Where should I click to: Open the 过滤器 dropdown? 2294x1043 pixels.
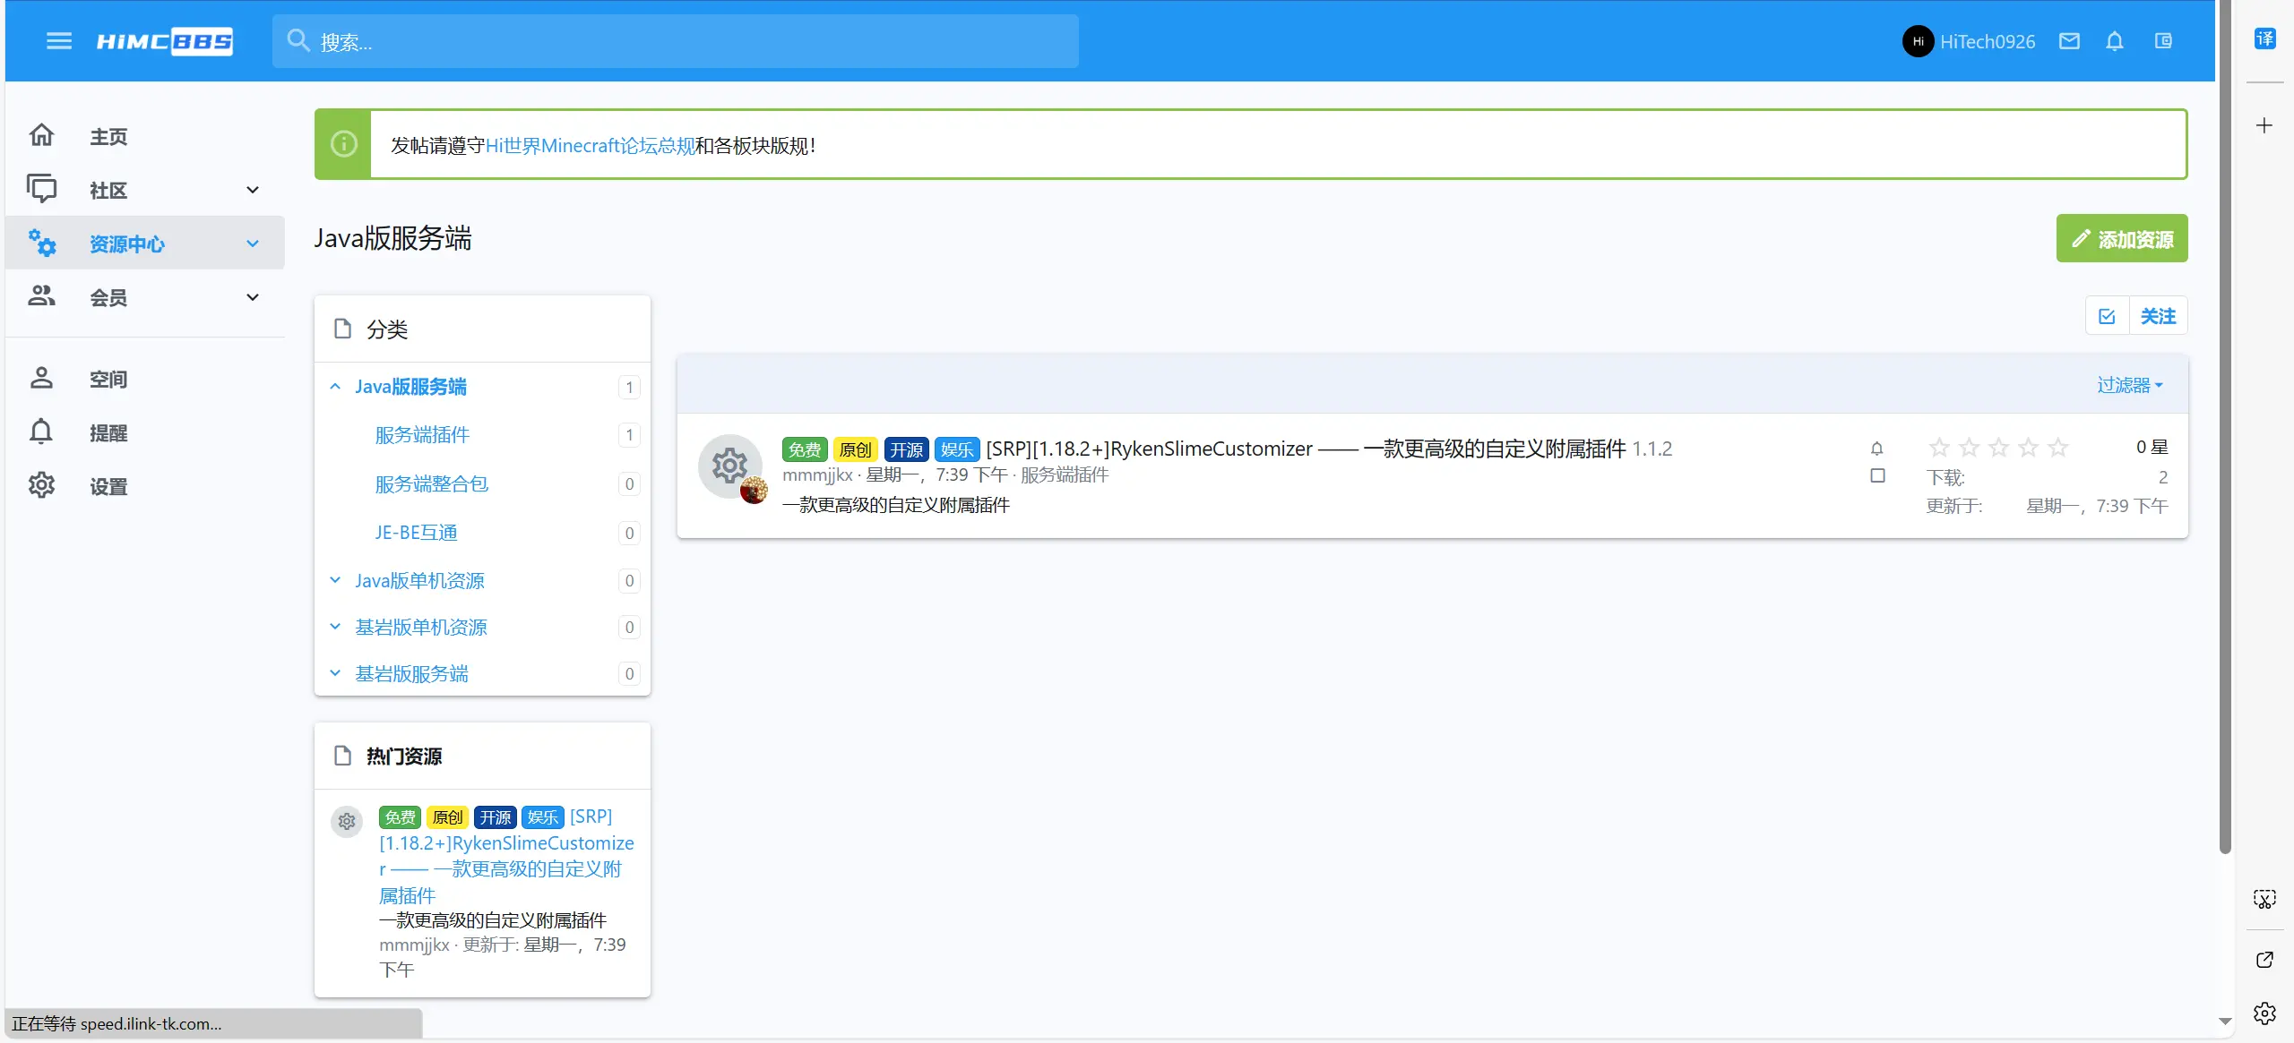tap(2130, 383)
